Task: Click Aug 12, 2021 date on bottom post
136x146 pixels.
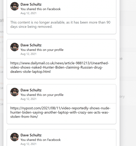Action: [x=28, y=144]
